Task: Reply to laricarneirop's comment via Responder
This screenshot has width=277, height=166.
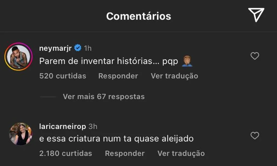Action: (125, 153)
